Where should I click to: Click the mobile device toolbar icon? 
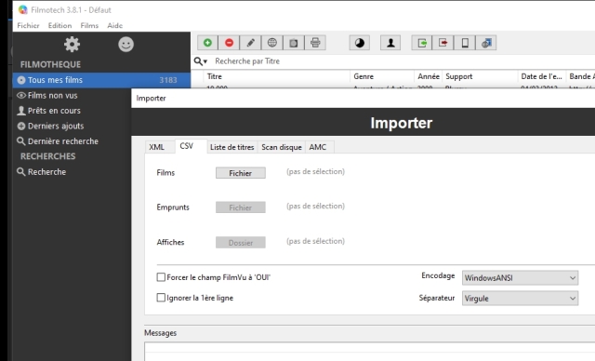(465, 43)
